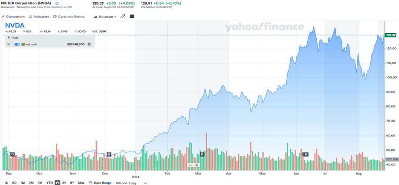
Task: Collapse the Plots panel triangle
Action: 8,37
